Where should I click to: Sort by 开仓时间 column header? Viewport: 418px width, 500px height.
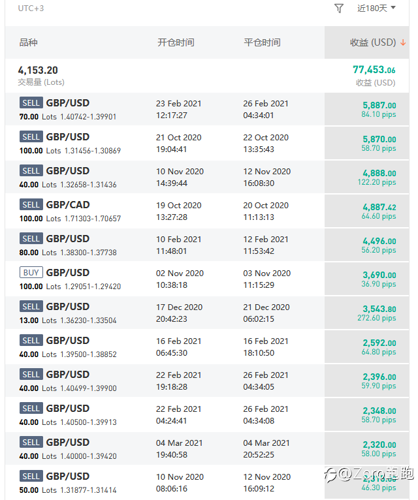(176, 42)
